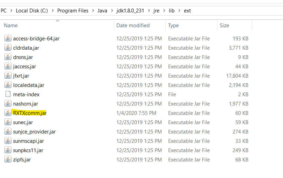The width and height of the screenshot is (283, 178).
Task: Sort the list by Size column
Action: (x=224, y=26)
